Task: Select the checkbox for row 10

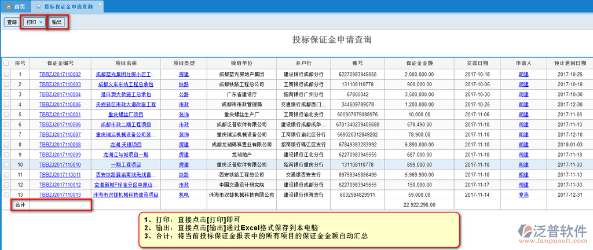Action: [6, 165]
